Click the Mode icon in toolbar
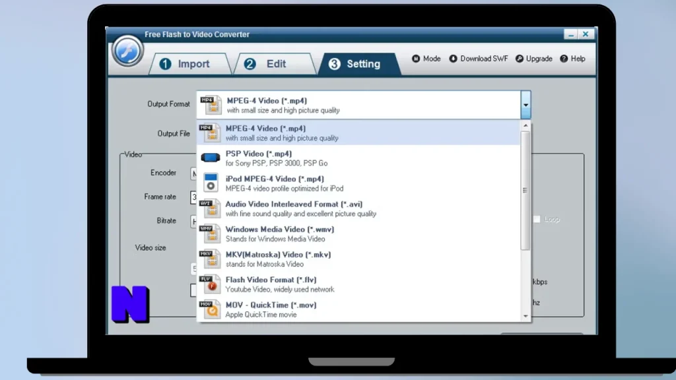 tap(416, 59)
